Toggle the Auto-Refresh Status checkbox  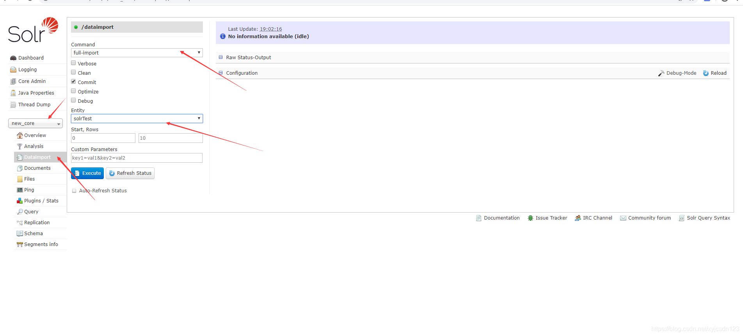click(74, 191)
